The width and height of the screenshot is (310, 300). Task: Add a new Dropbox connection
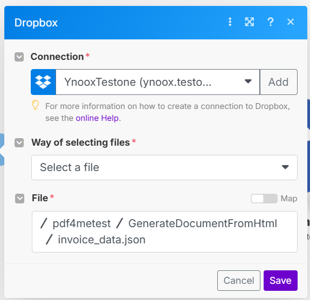click(278, 82)
